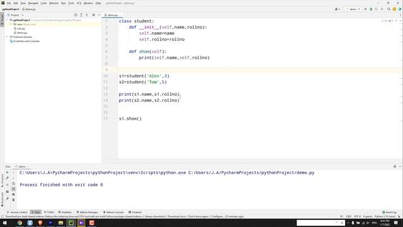This screenshot has height=227, width=403.
Task: Click pythonProject breadcrumb in navigation bar
Action: click(11, 9)
